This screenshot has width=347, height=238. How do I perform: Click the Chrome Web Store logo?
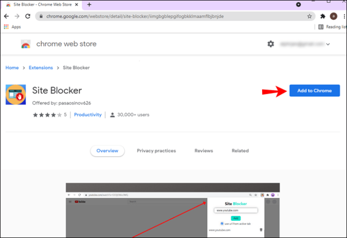point(26,44)
